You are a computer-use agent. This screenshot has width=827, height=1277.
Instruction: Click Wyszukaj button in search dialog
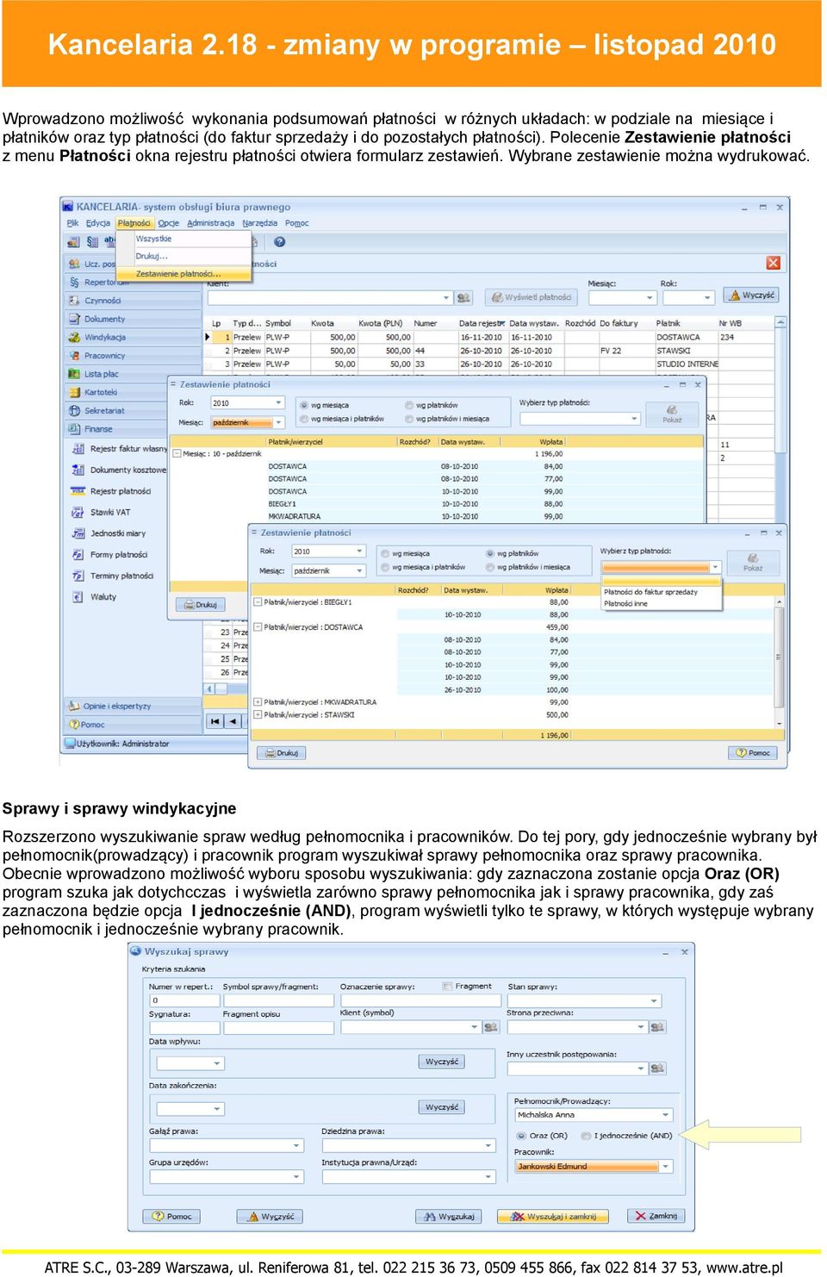click(449, 1217)
